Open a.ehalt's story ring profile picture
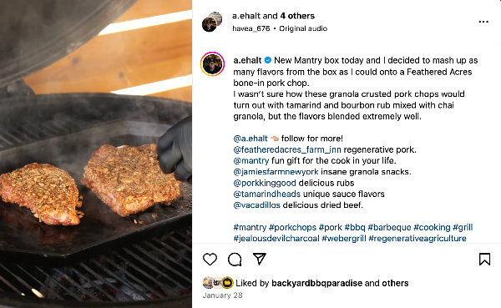Viewport: 501px width, 308px height. 212,64
